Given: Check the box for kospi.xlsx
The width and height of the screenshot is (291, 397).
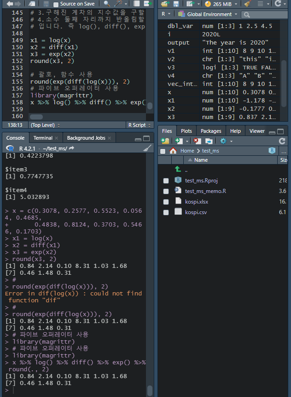Looking at the screenshot, I should click(166, 202).
